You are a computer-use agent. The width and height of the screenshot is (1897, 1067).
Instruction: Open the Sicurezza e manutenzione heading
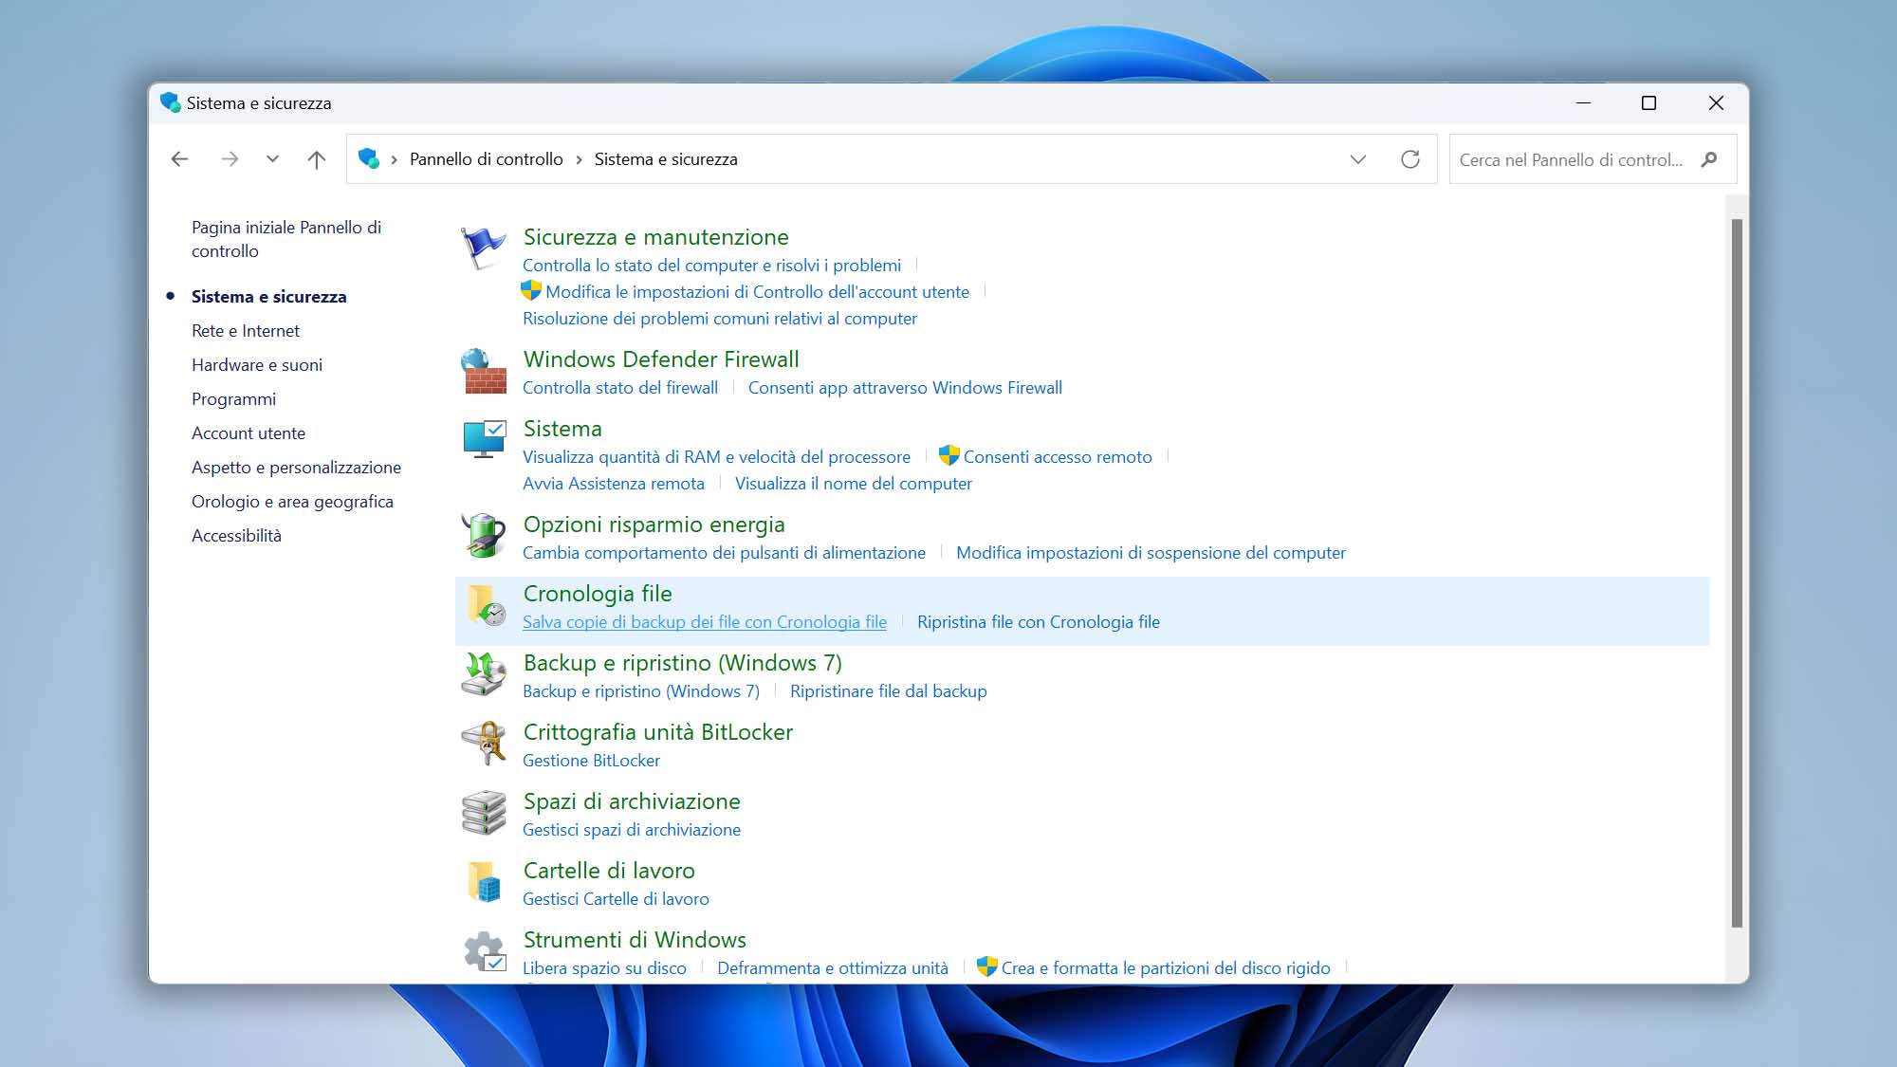coord(656,237)
